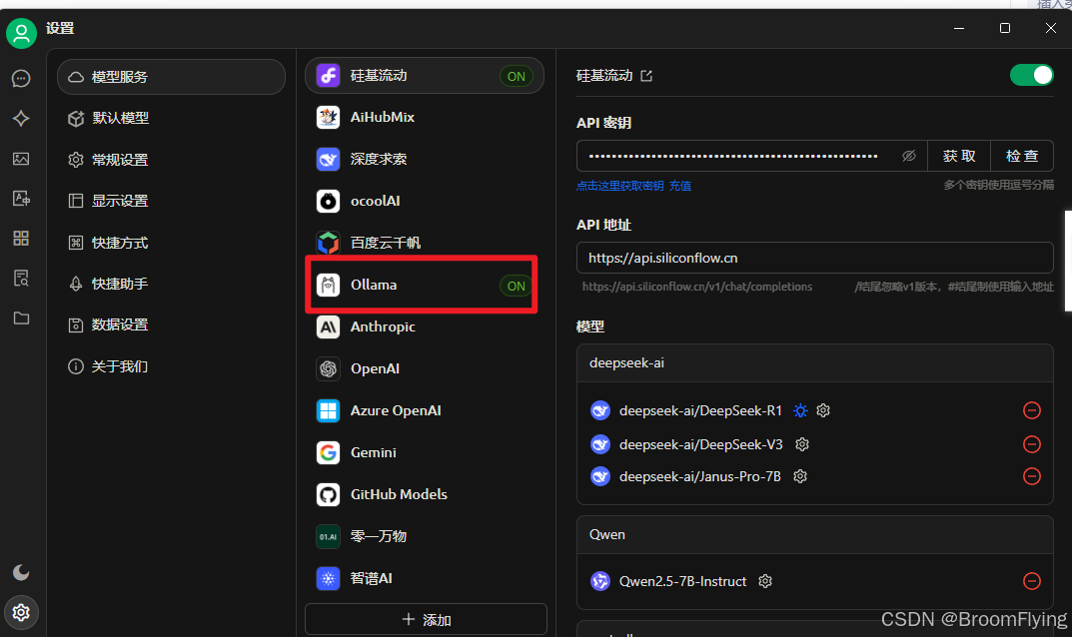Open settings gear for DeepSeek-R1

pyautogui.click(x=823, y=410)
